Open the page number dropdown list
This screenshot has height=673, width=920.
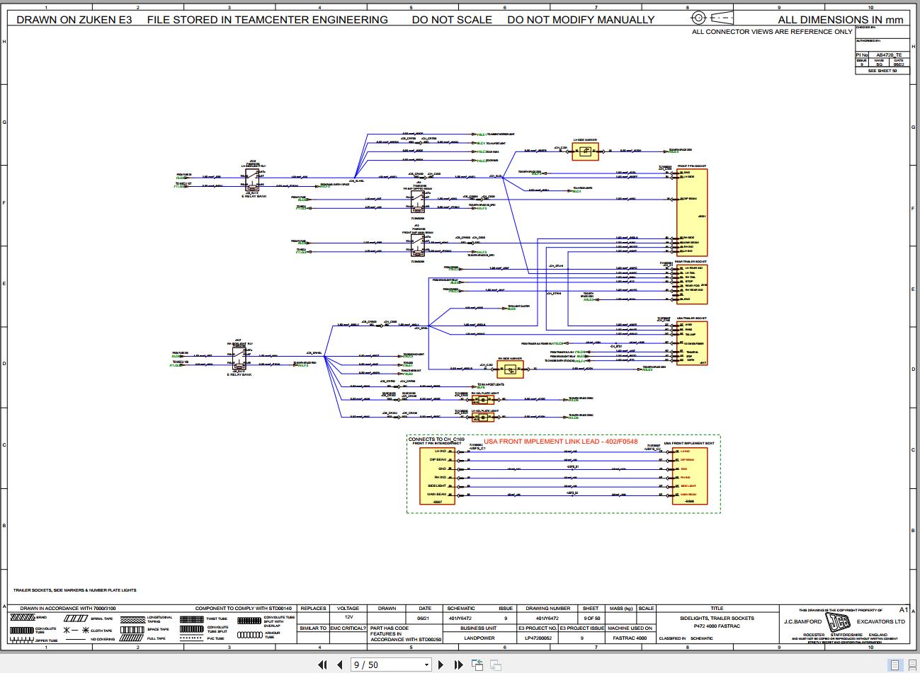(427, 665)
